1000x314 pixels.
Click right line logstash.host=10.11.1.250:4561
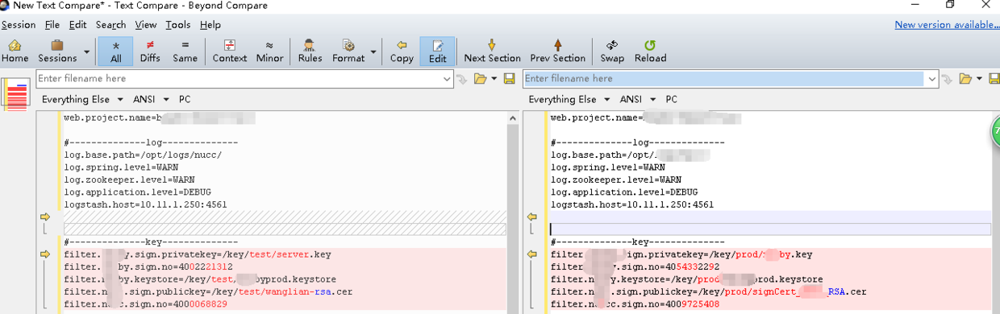632,205
